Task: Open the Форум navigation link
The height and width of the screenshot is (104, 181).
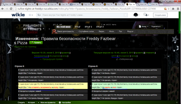Action: pos(130,31)
